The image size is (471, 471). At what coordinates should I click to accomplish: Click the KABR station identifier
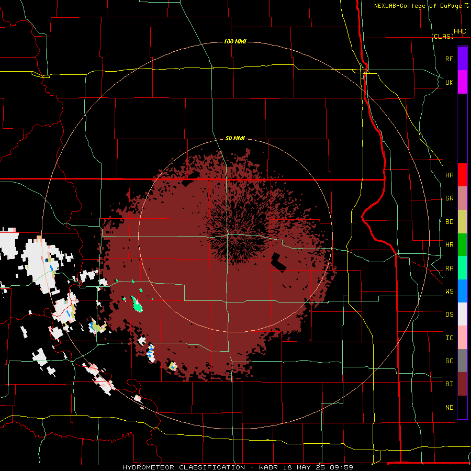pos(270,467)
